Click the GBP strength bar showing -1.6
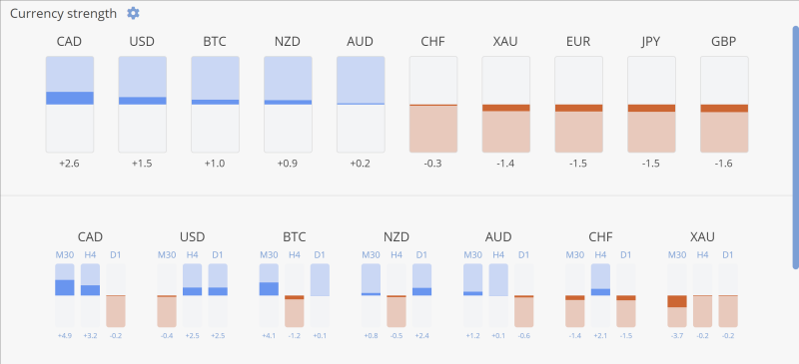The height and width of the screenshot is (364, 799). 724,105
